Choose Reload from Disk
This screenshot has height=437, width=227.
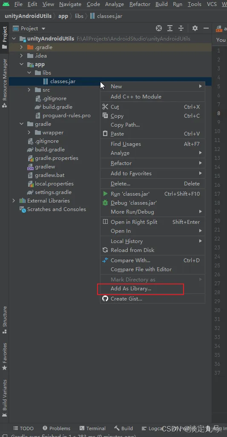[152, 250]
